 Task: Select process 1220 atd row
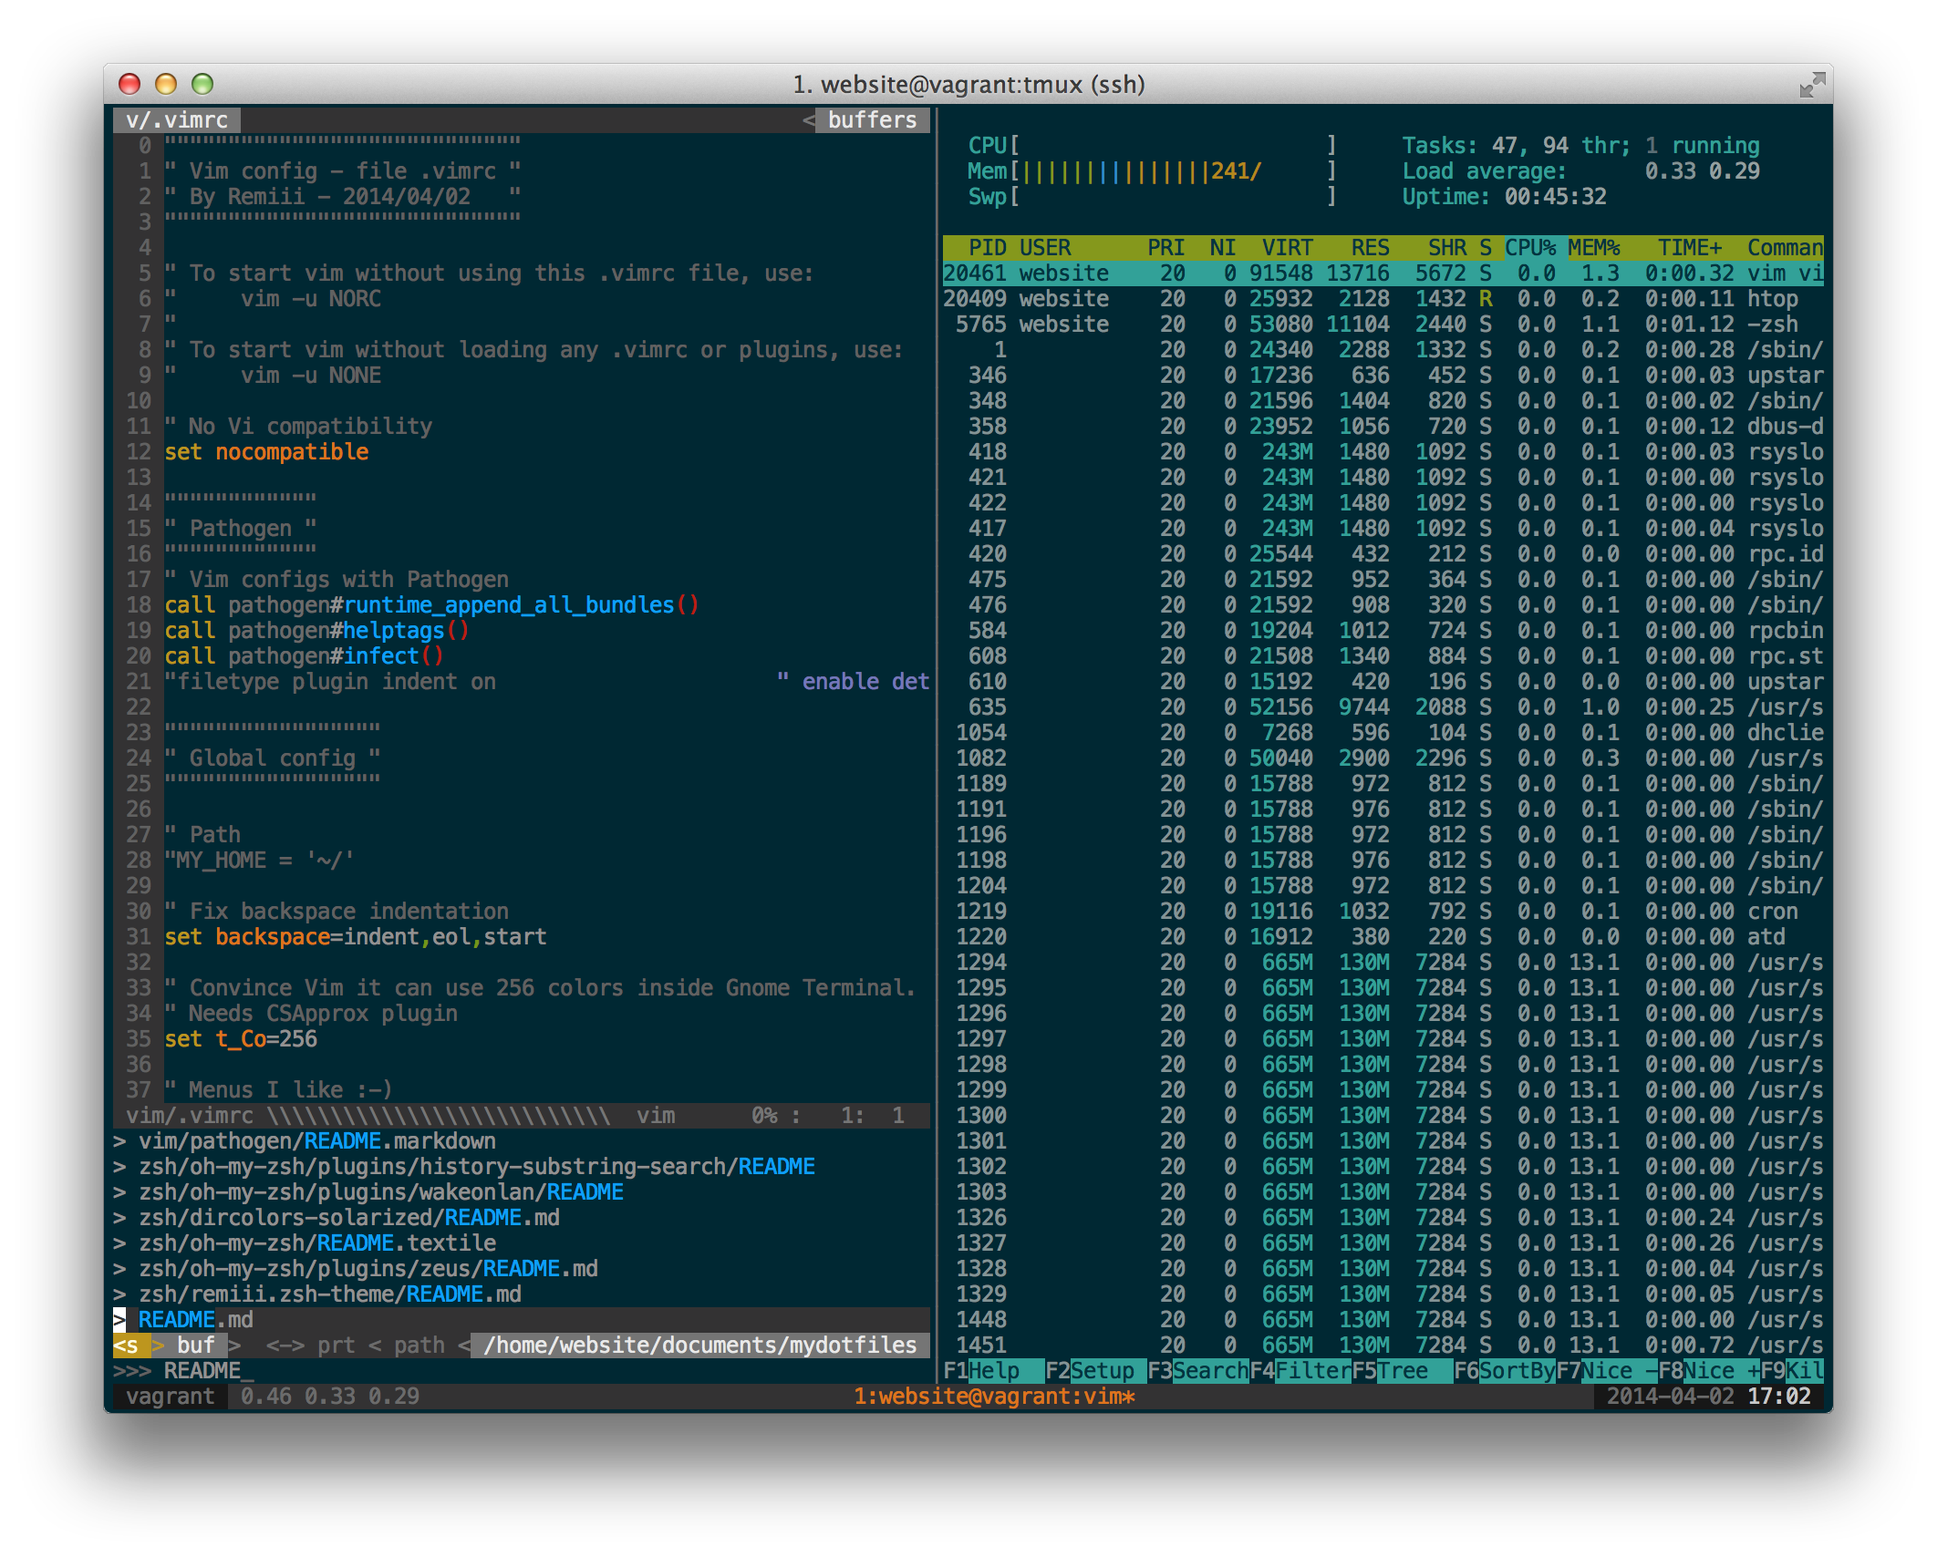[1383, 937]
